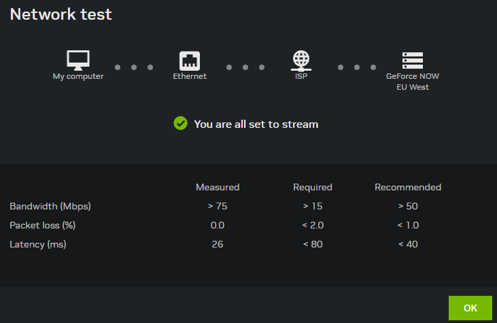The height and width of the screenshot is (323, 497).
Task: Click the Required column header
Action: (x=313, y=187)
